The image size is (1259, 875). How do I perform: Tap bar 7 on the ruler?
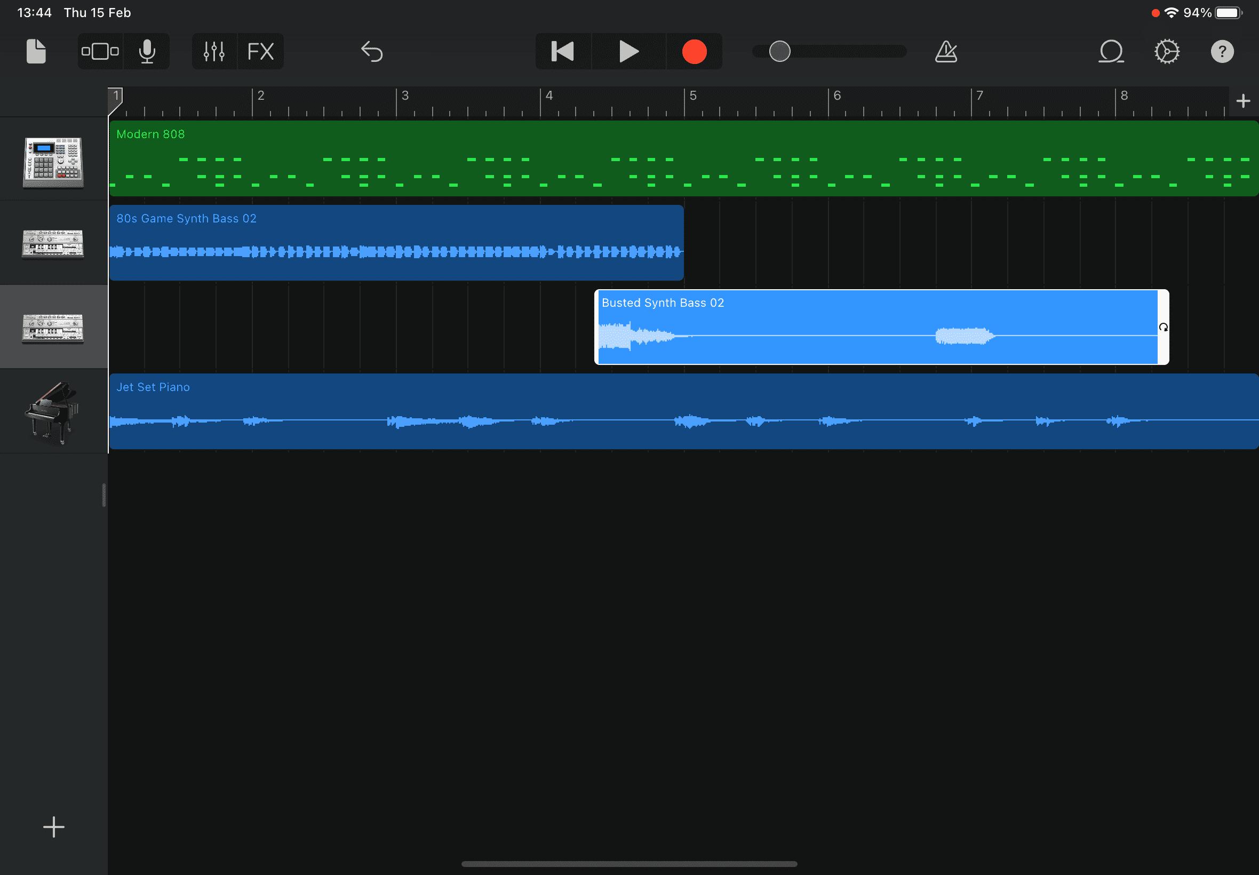pyautogui.click(x=979, y=96)
